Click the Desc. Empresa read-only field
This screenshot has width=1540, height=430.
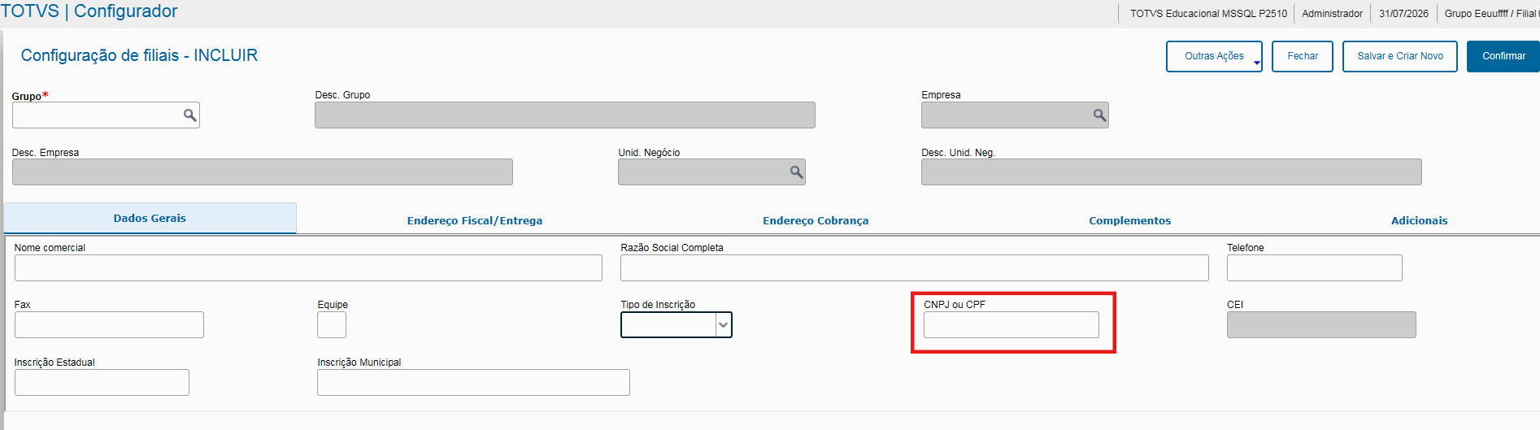click(x=263, y=172)
